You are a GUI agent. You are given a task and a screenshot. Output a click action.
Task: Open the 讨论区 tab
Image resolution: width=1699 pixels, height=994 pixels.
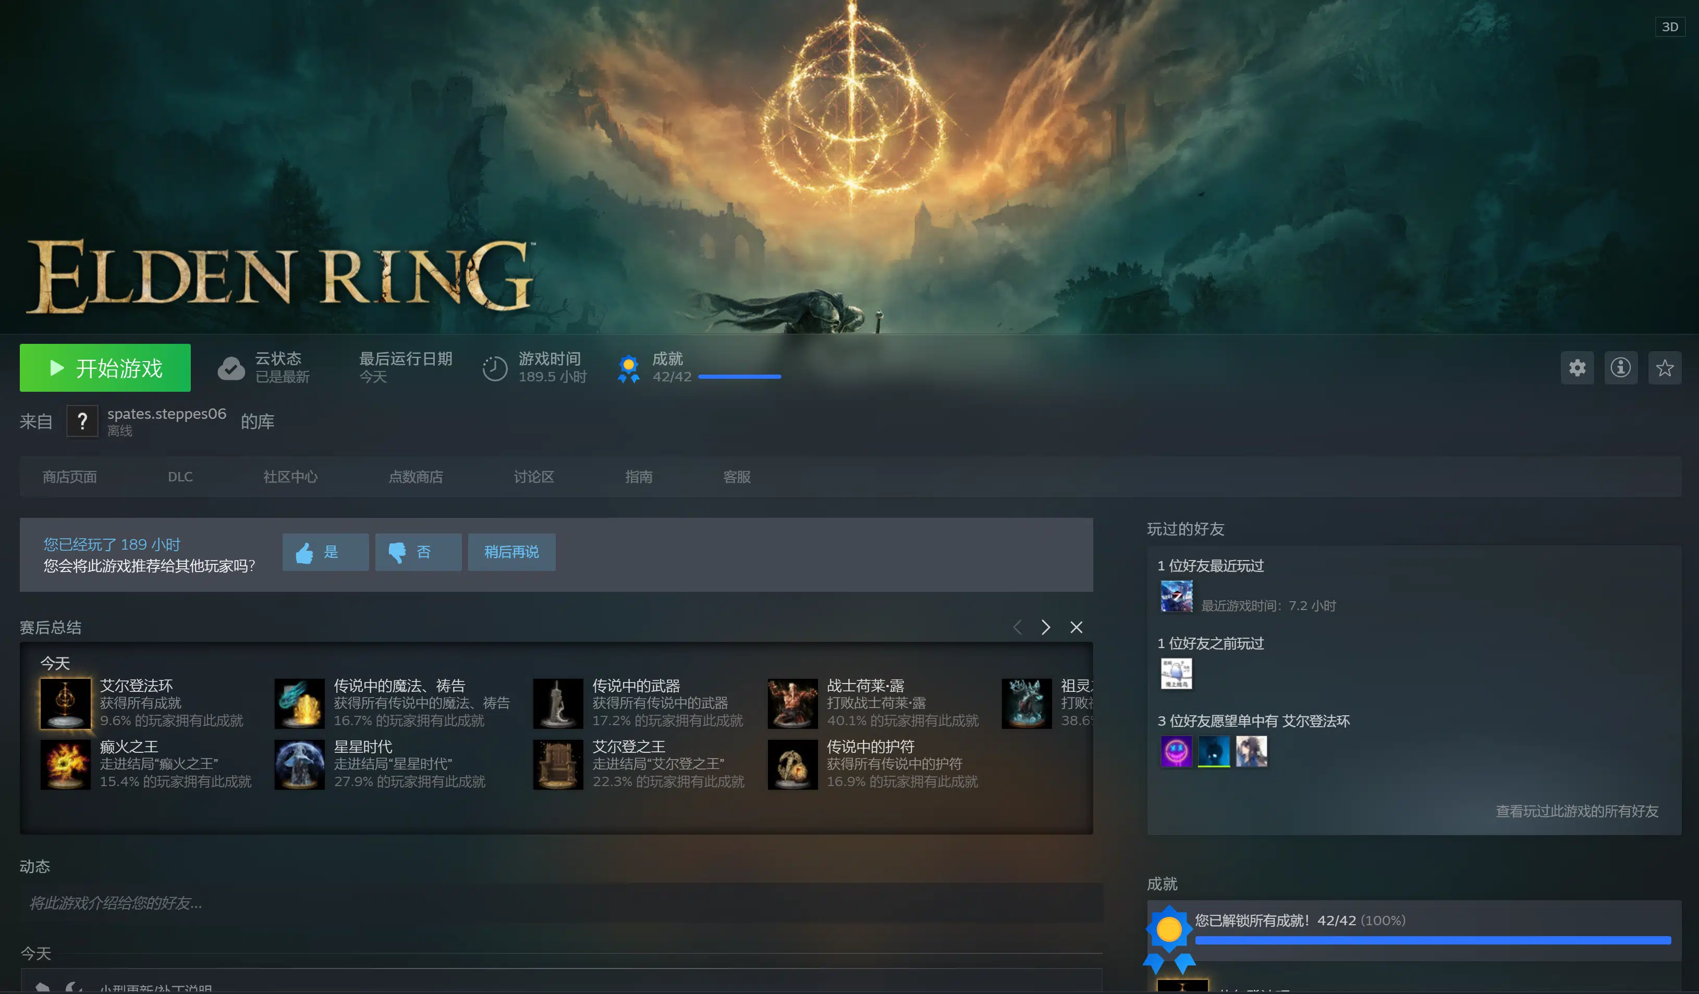point(533,477)
